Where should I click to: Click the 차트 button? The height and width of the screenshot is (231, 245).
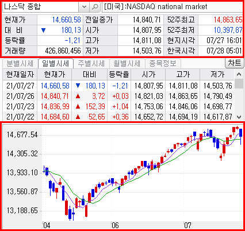point(234,63)
